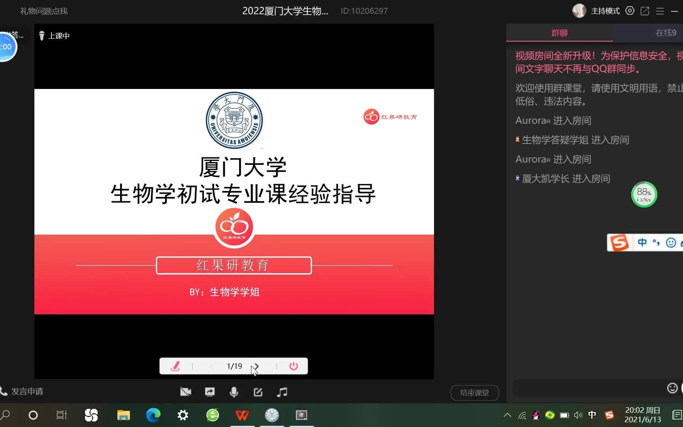The width and height of the screenshot is (683, 427).
Task: Open the classroom app on taskbar
Action: point(302,415)
